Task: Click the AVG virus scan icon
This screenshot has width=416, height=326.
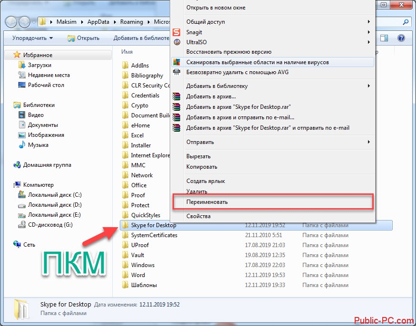Action: 176,62
